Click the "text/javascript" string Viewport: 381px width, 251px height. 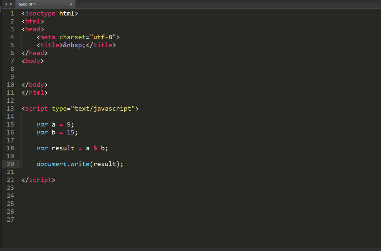pyautogui.click(x=103, y=109)
